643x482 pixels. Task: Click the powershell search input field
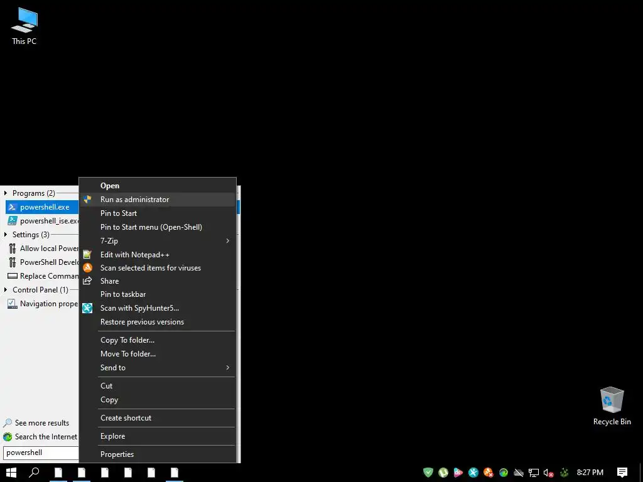[x=41, y=453]
